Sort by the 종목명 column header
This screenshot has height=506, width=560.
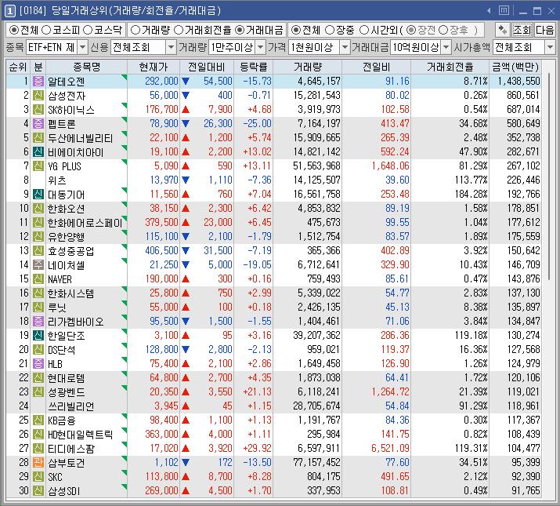click(x=86, y=67)
